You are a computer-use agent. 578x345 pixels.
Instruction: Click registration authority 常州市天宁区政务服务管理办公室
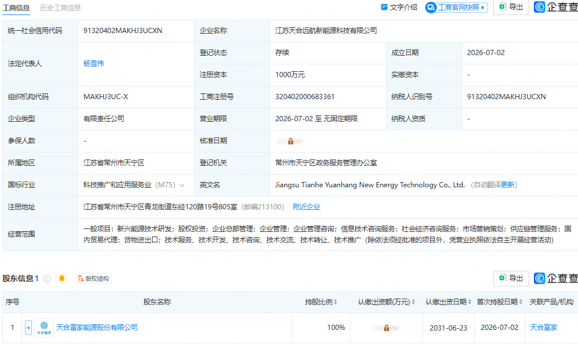(x=326, y=163)
